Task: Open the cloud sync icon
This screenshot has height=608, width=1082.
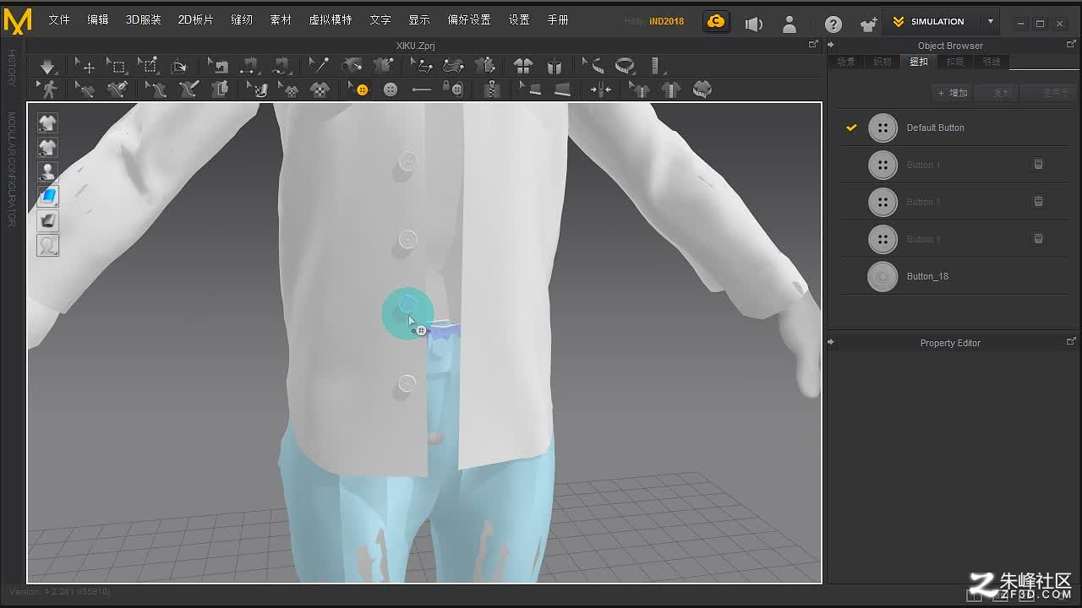Action: pyautogui.click(x=716, y=22)
